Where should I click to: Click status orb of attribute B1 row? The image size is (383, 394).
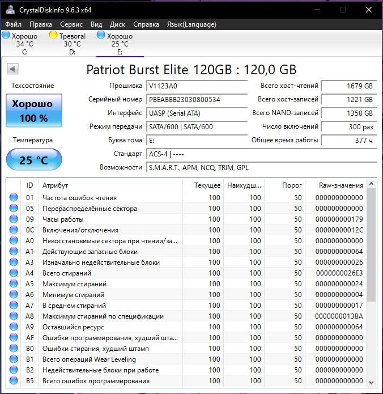[x=14, y=359]
